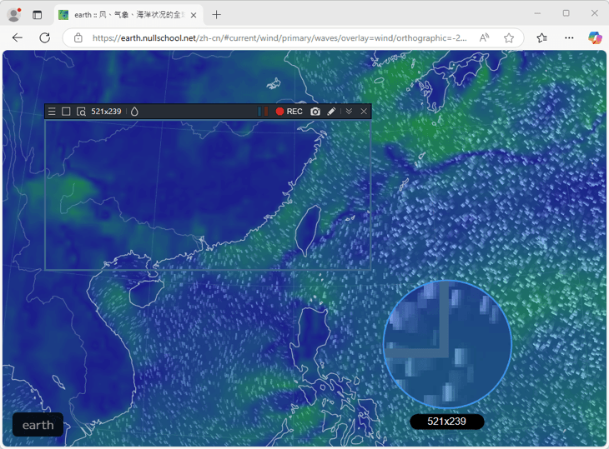Reload the current page
This screenshot has width=609, height=449.
pos(45,37)
